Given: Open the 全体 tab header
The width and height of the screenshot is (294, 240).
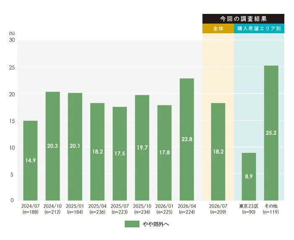Looking at the screenshot, I should pos(218,28).
